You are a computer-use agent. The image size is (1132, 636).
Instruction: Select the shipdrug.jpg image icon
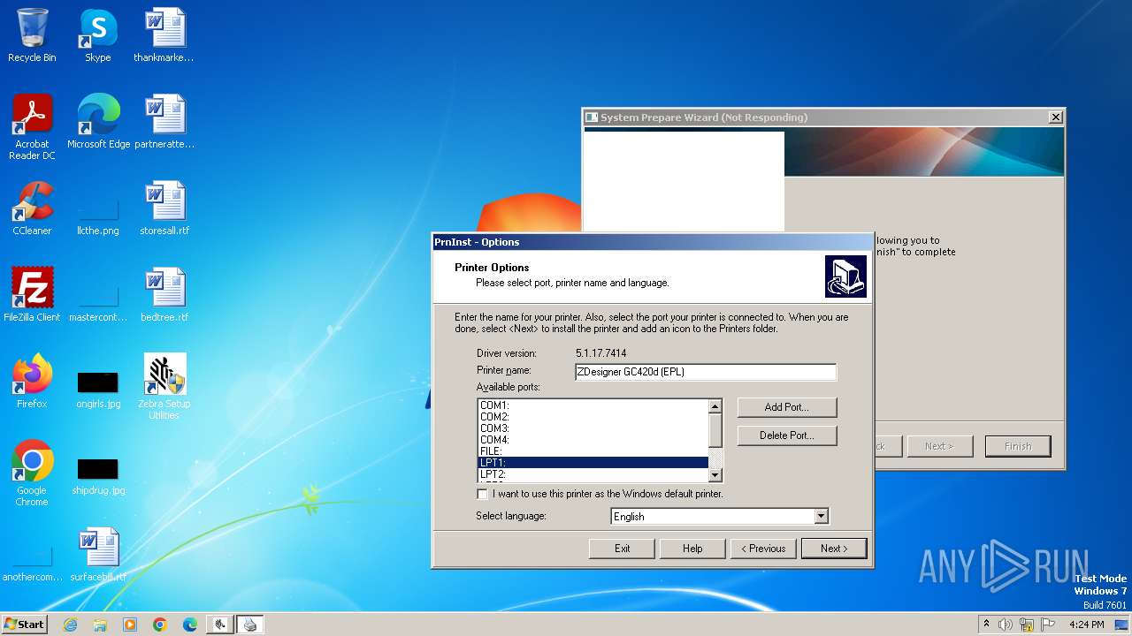pos(97,475)
